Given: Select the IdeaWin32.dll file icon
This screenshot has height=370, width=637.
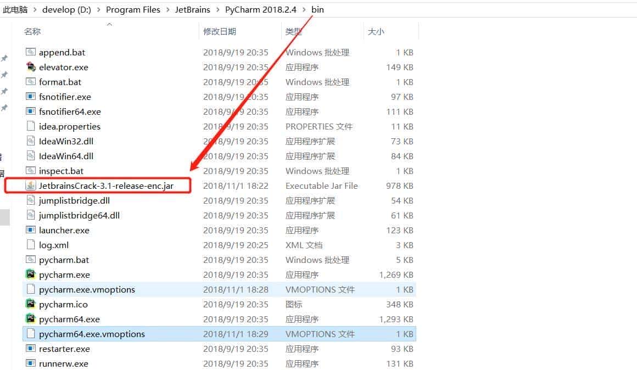Looking at the screenshot, I should pyautogui.click(x=31, y=141).
